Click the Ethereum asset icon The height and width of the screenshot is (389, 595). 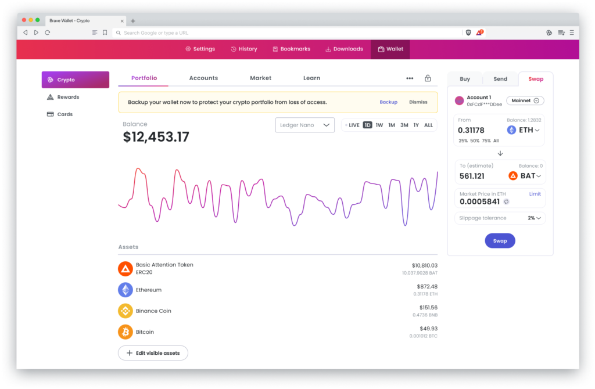[x=126, y=290]
